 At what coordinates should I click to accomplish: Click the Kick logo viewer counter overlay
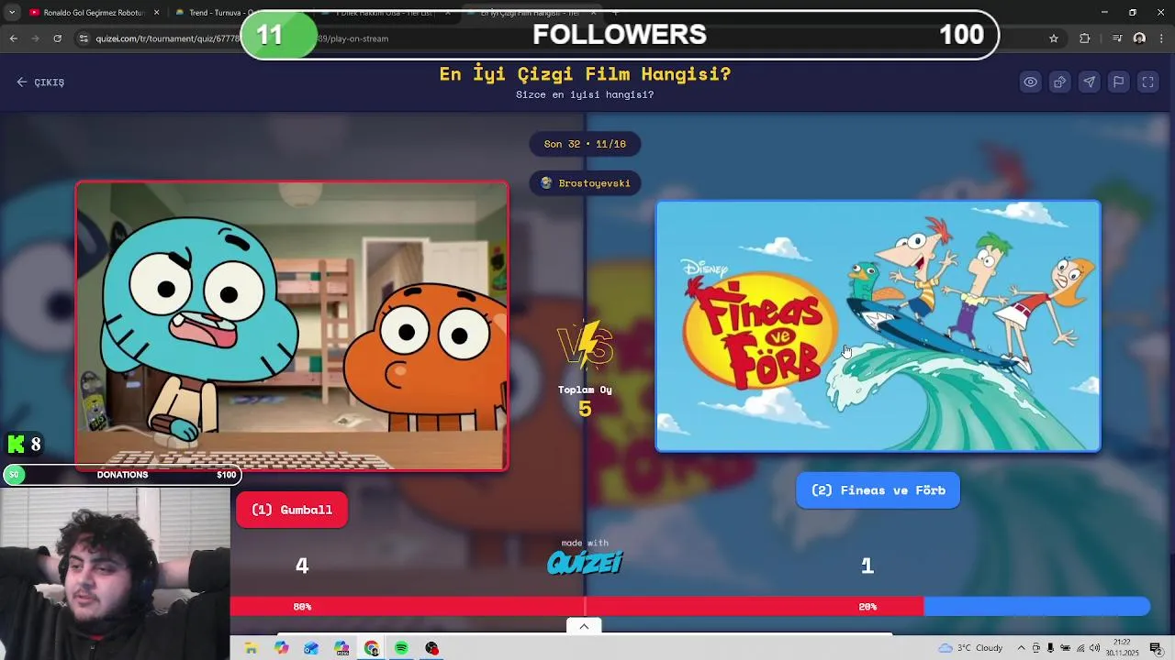[25, 445]
